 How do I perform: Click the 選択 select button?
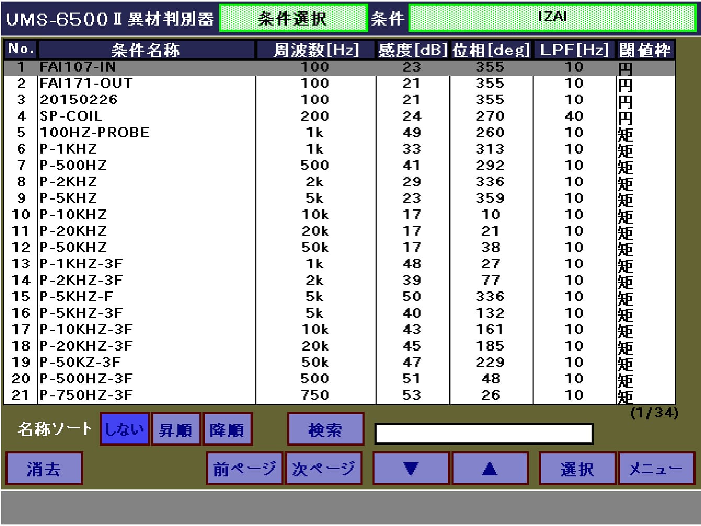click(x=577, y=468)
